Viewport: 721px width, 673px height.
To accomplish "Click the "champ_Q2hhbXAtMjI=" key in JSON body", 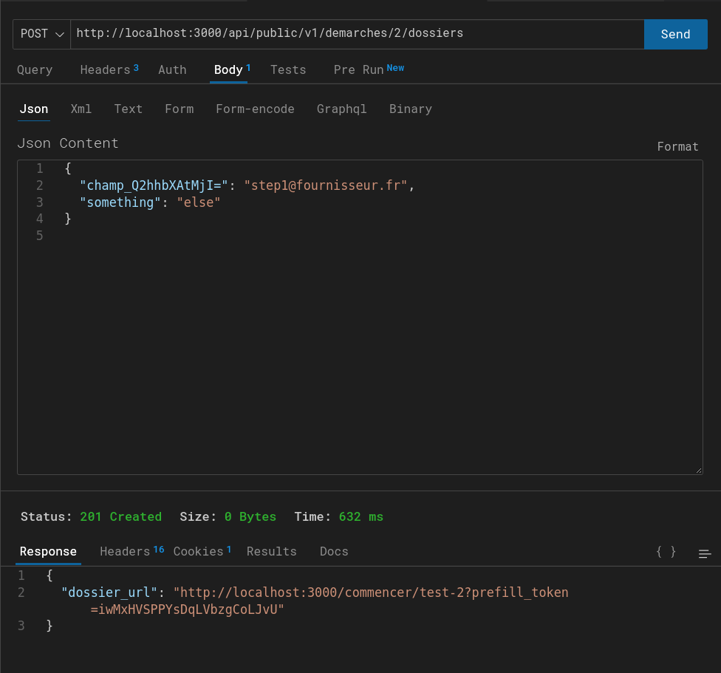I will [x=154, y=185].
